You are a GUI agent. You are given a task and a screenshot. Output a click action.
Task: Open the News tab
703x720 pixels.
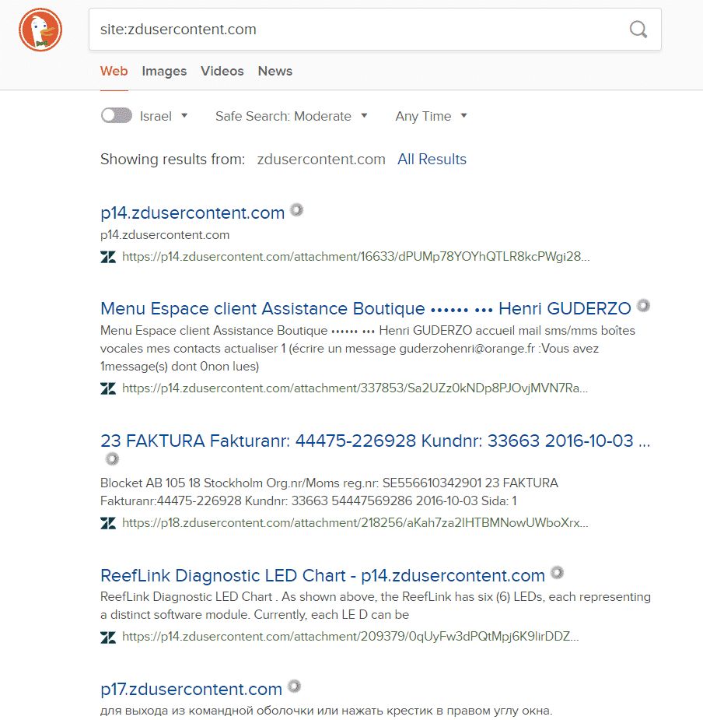coord(275,71)
